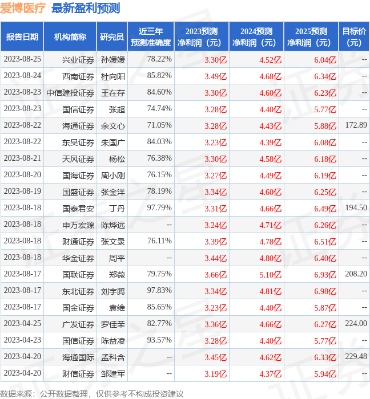The height and width of the screenshot is (399, 370).
Task: Click the 报告日期 column header
Action: (22, 36)
